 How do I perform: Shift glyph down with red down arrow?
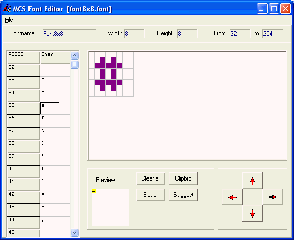coord(252,214)
